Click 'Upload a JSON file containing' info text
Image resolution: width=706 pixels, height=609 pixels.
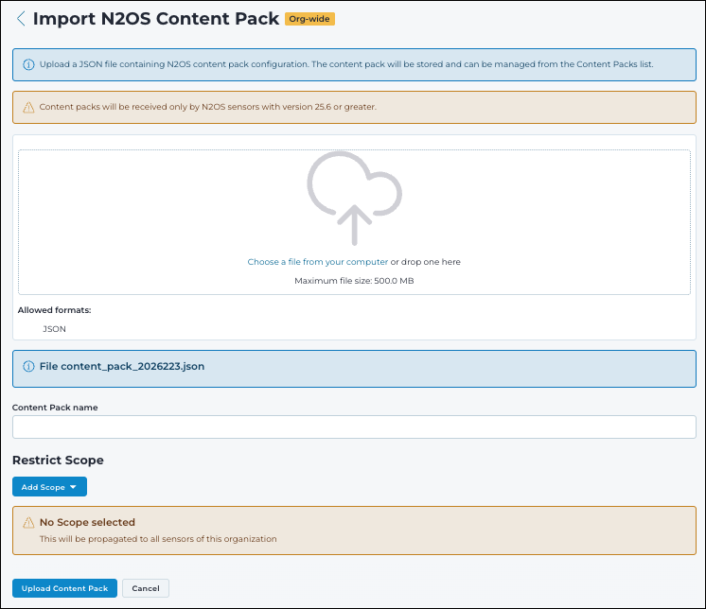[346, 64]
